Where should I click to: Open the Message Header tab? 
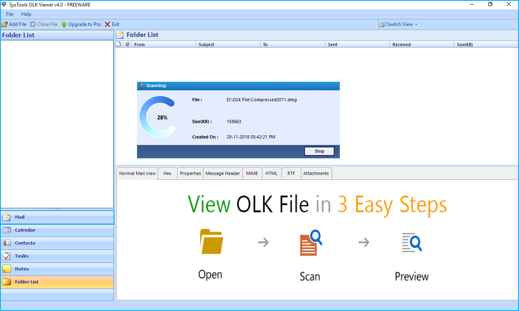point(223,173)
